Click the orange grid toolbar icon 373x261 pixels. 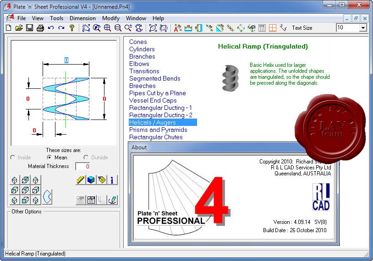coord(273,28)
